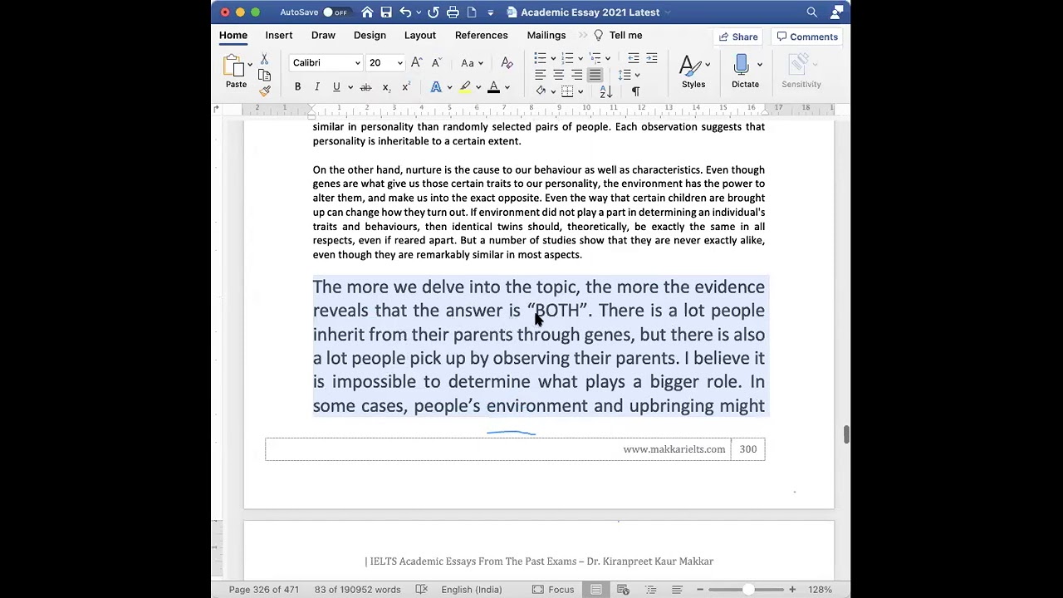Align text to the left
The height and width of the screenshot is (598, 1063).
[x=540, y=75]
